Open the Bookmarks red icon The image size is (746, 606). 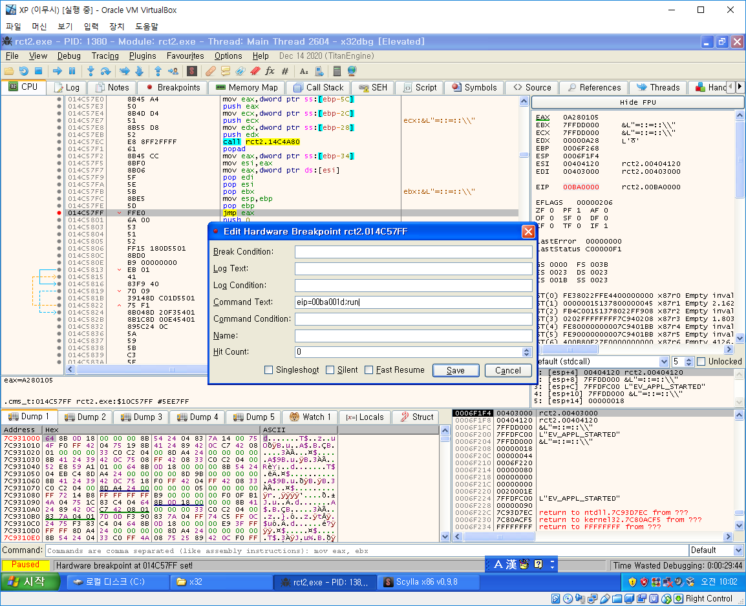tap(255, 71)
